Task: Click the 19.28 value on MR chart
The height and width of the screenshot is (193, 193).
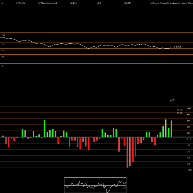Action: click(x=179, y=110)
